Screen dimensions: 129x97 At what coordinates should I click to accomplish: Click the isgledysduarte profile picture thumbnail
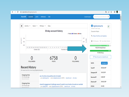tap(109, 26)
